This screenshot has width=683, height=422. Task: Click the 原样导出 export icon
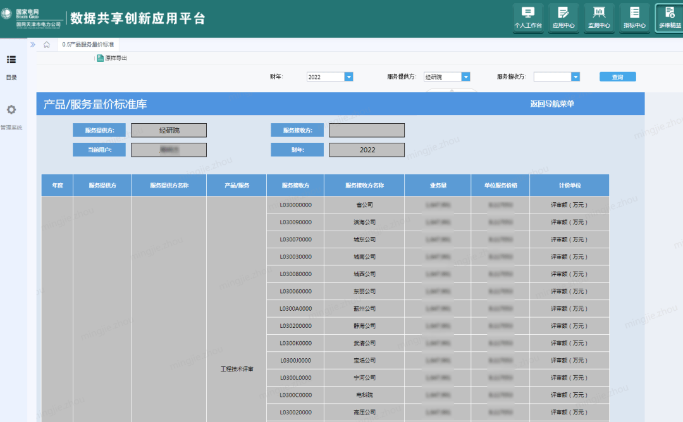pos(100,58)
